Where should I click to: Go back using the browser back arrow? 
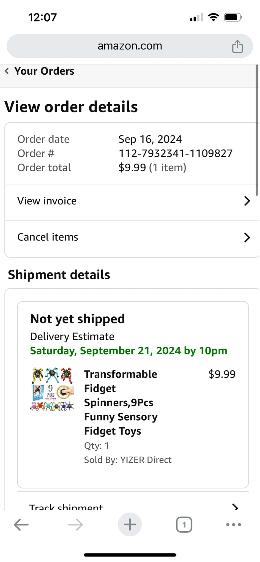(21, 525)
